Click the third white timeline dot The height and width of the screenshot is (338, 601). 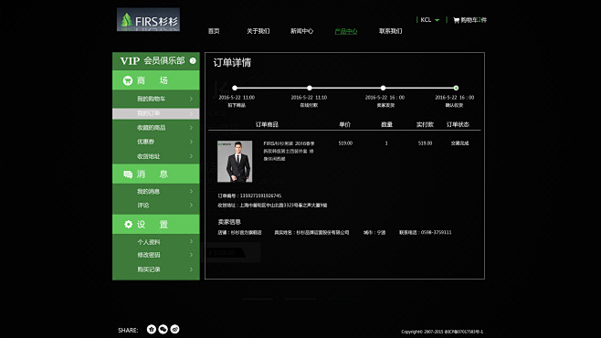pyautogui.click(x=383, y=88)
